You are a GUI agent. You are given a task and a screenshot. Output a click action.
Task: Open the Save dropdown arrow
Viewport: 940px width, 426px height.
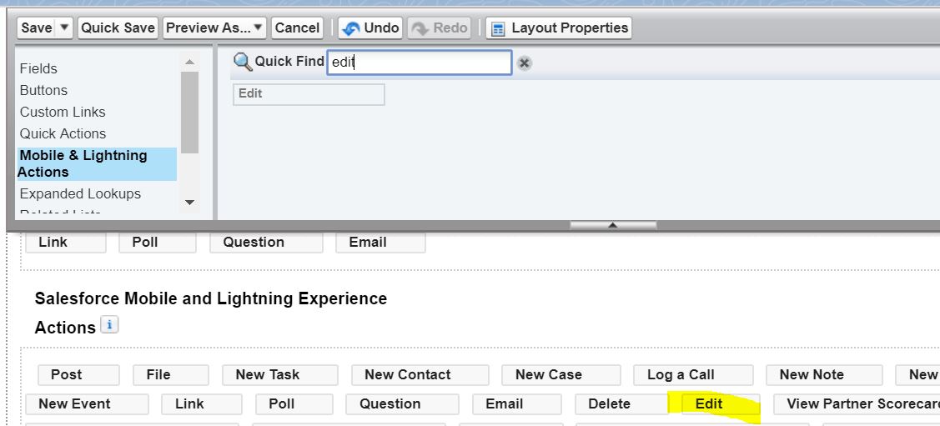coord(65,28)
